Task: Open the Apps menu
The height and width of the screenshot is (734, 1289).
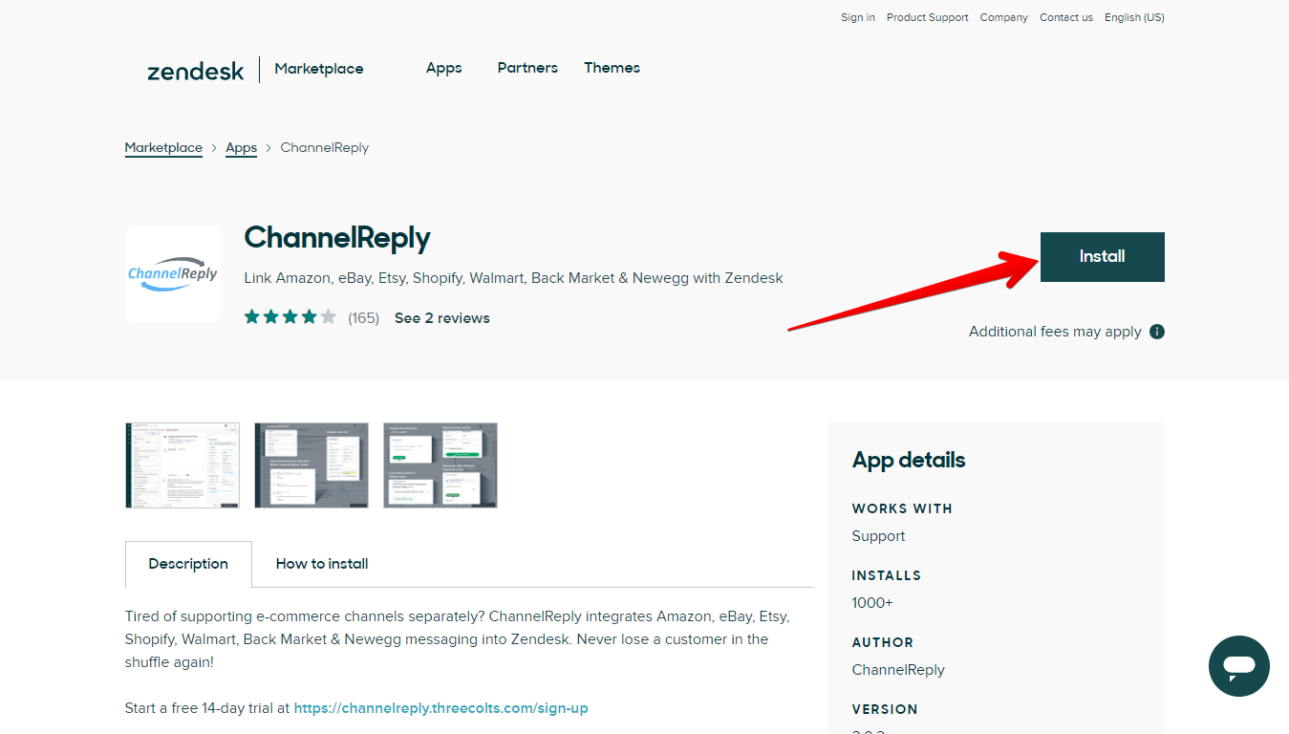Action: [x=444, y=68]
